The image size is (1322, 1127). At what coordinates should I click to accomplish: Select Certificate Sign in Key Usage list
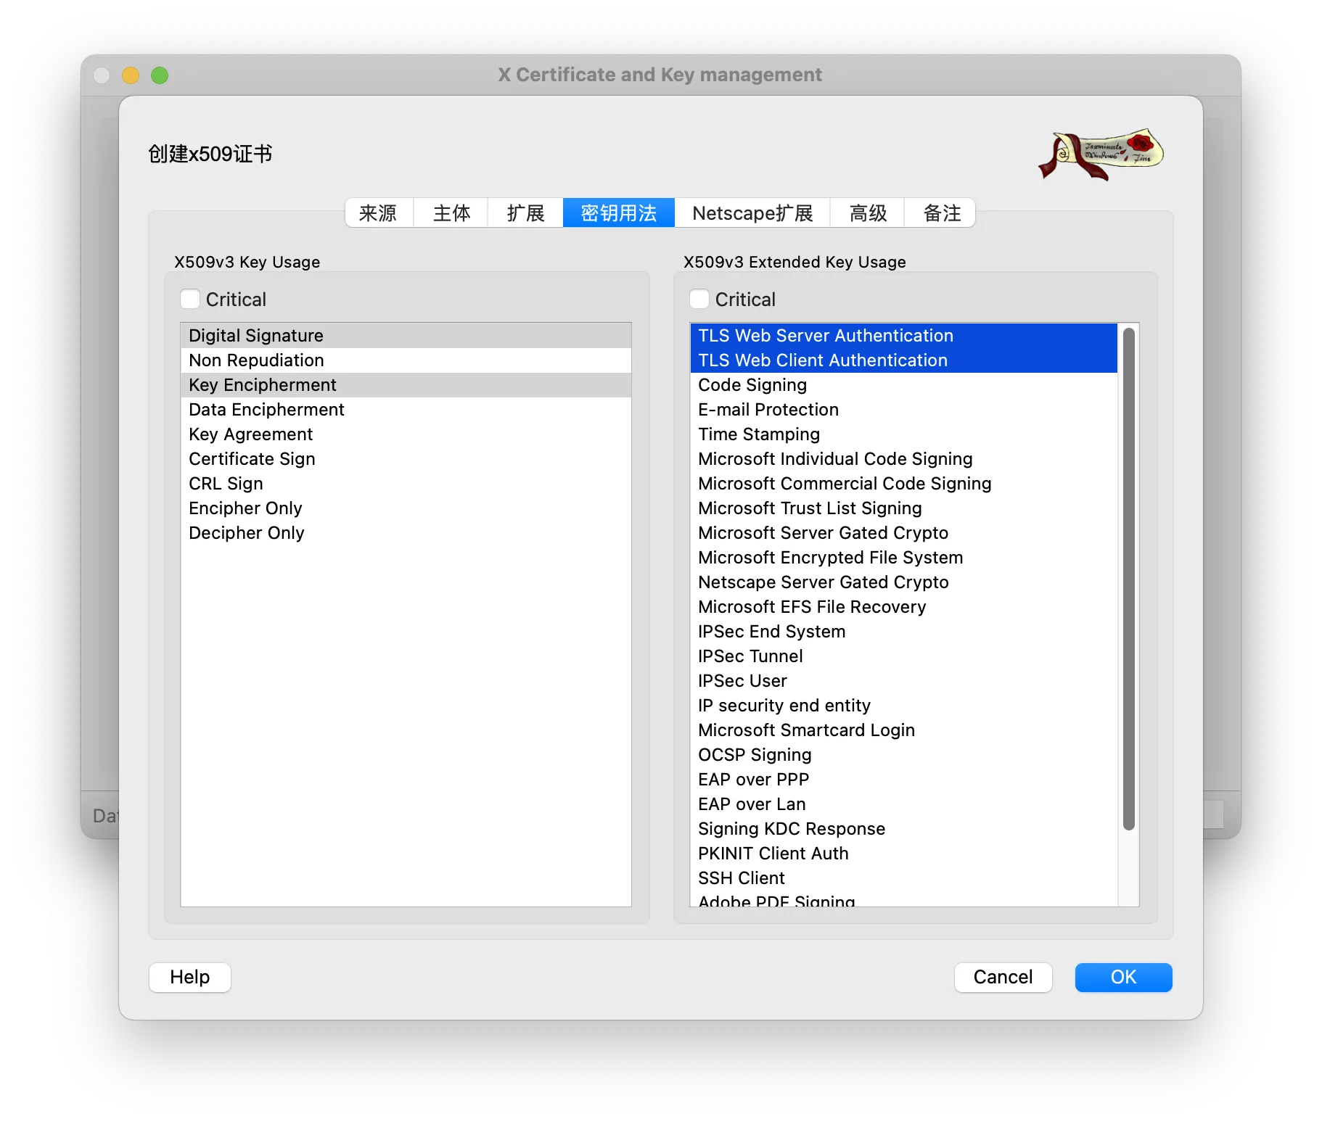pyautogui.click(x=252, y=459)
